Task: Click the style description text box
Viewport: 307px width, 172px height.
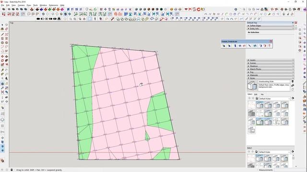Action: coord(274,87)
